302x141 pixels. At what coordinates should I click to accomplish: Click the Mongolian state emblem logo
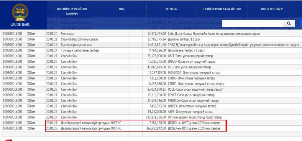pyautogui.click(x=20, y=12)
